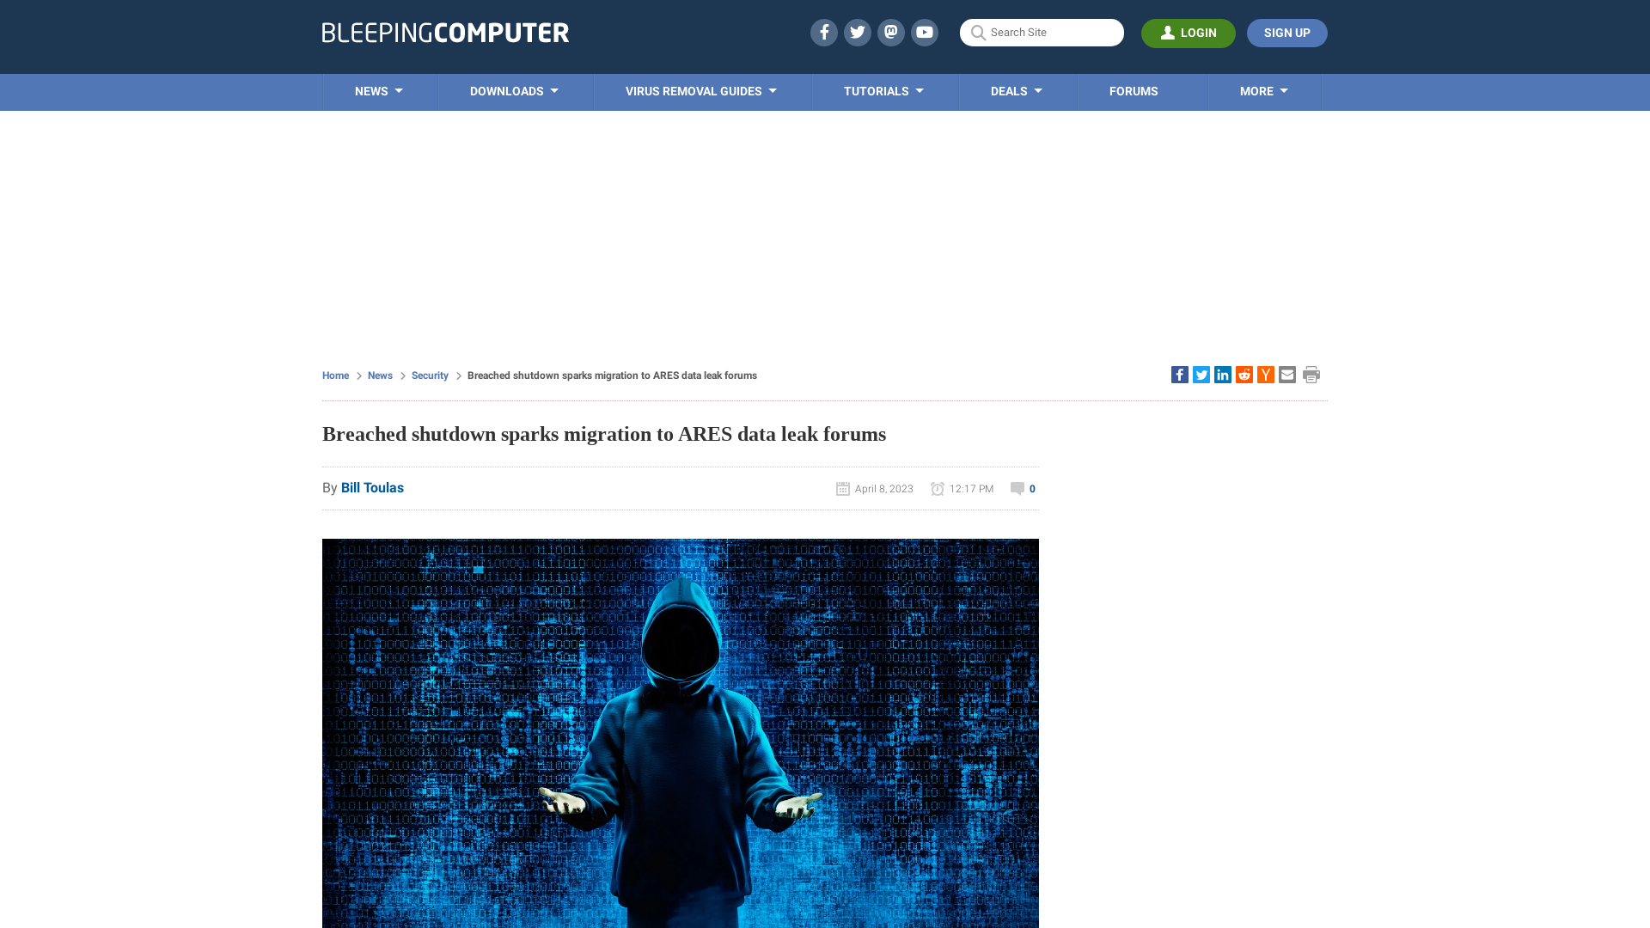The width and height of the screenshot is (1650, 928).
Task: Click the LinkedIn share icon
Action: click(1223, 374)
